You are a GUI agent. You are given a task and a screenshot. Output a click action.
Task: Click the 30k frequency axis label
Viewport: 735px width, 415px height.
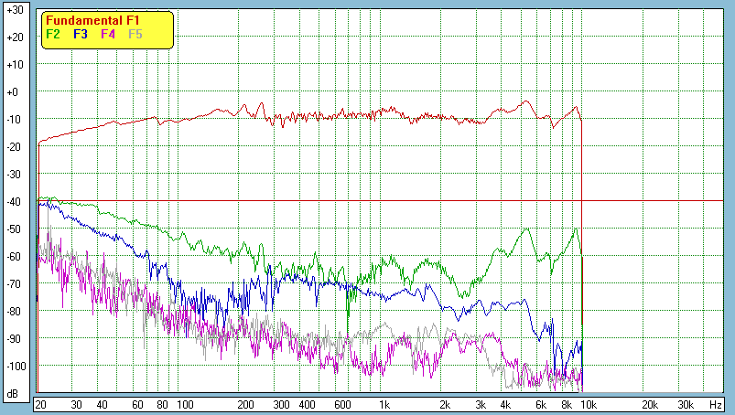pos(685,404)
